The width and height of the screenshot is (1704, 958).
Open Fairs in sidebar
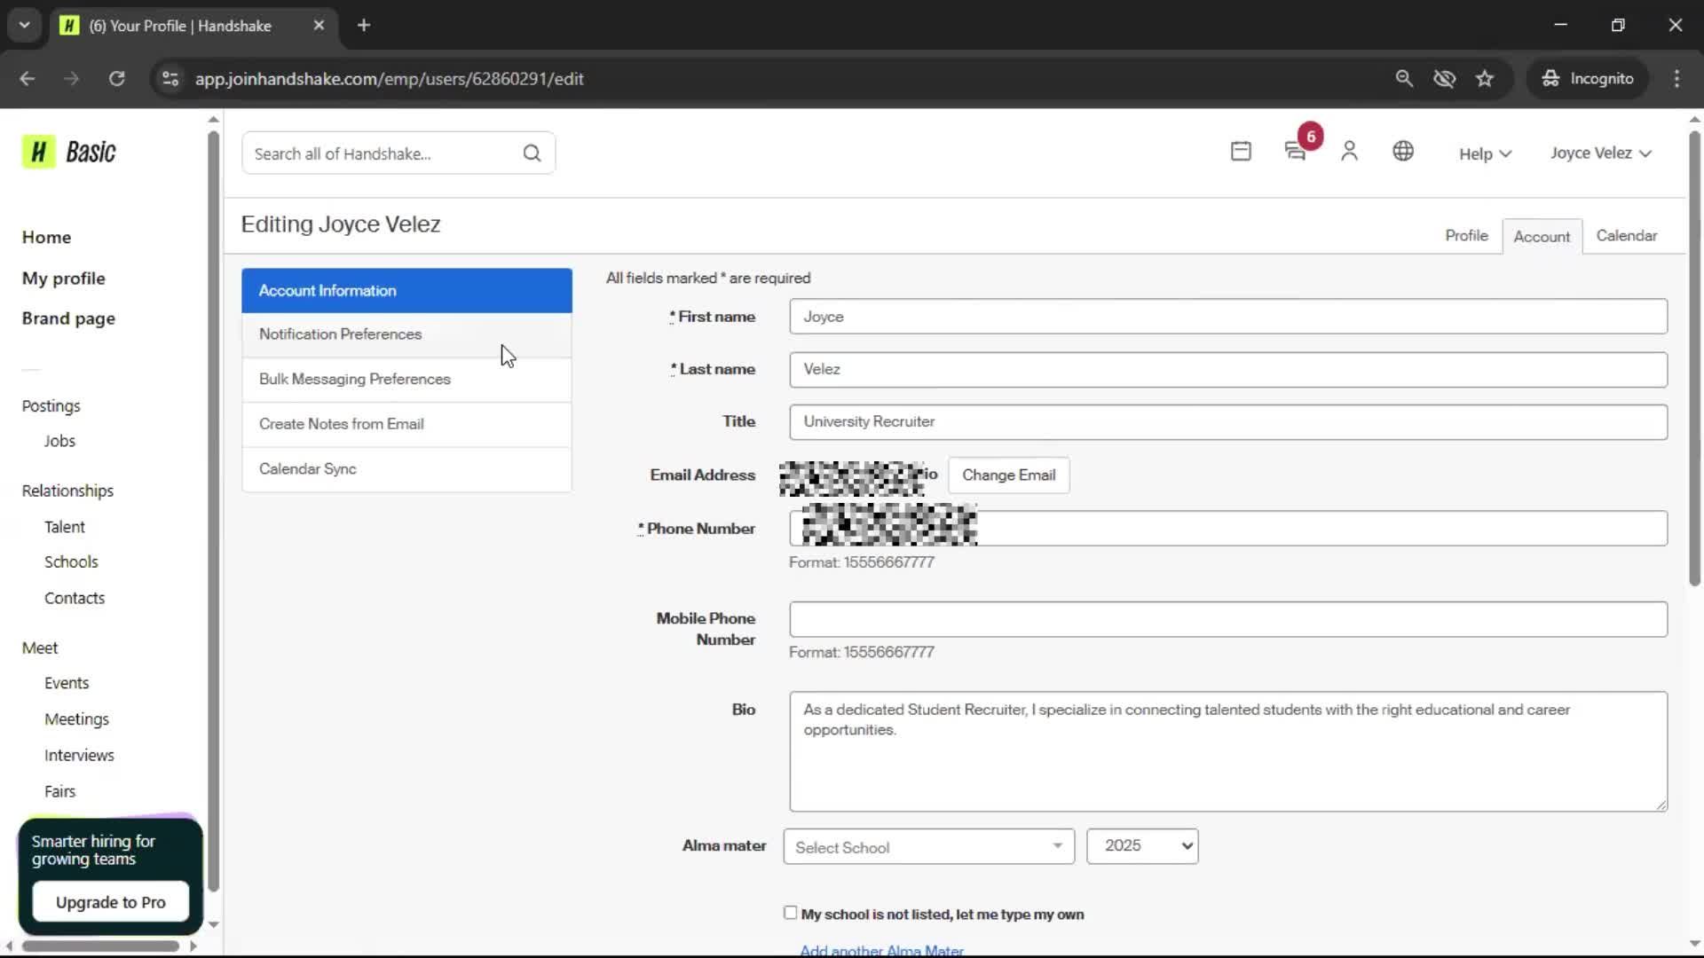(59, 791)
